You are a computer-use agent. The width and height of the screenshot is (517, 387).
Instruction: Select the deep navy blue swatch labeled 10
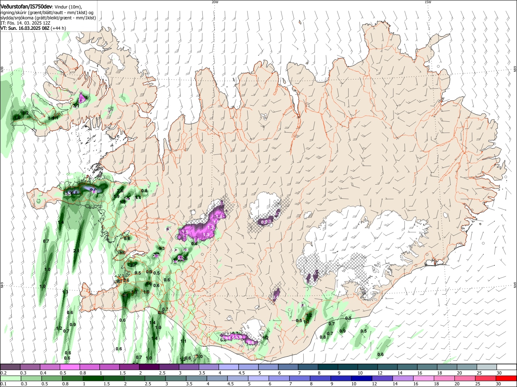[362, 379]
